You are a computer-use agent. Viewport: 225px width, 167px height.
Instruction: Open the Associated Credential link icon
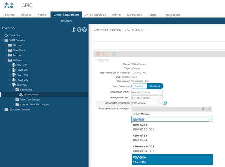165,103
